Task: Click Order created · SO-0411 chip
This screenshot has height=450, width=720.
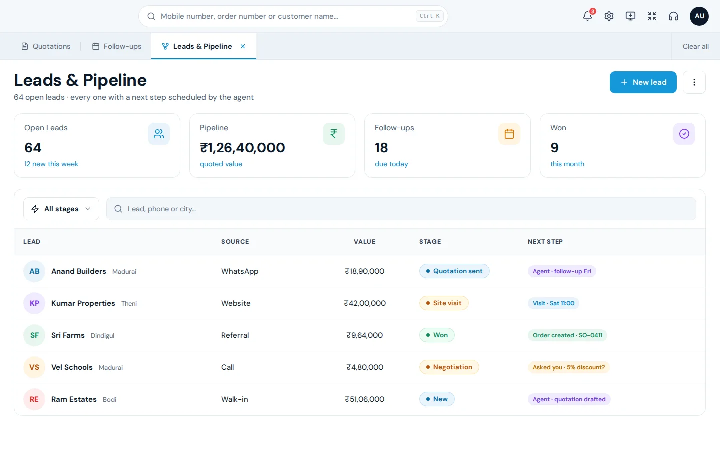Action: click(x=567, y=335)
